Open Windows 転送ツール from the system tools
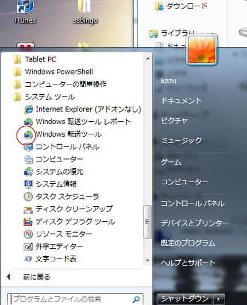The height and width of the screenshot is (305, 247). pyautogui.click(x=63, y=134)
